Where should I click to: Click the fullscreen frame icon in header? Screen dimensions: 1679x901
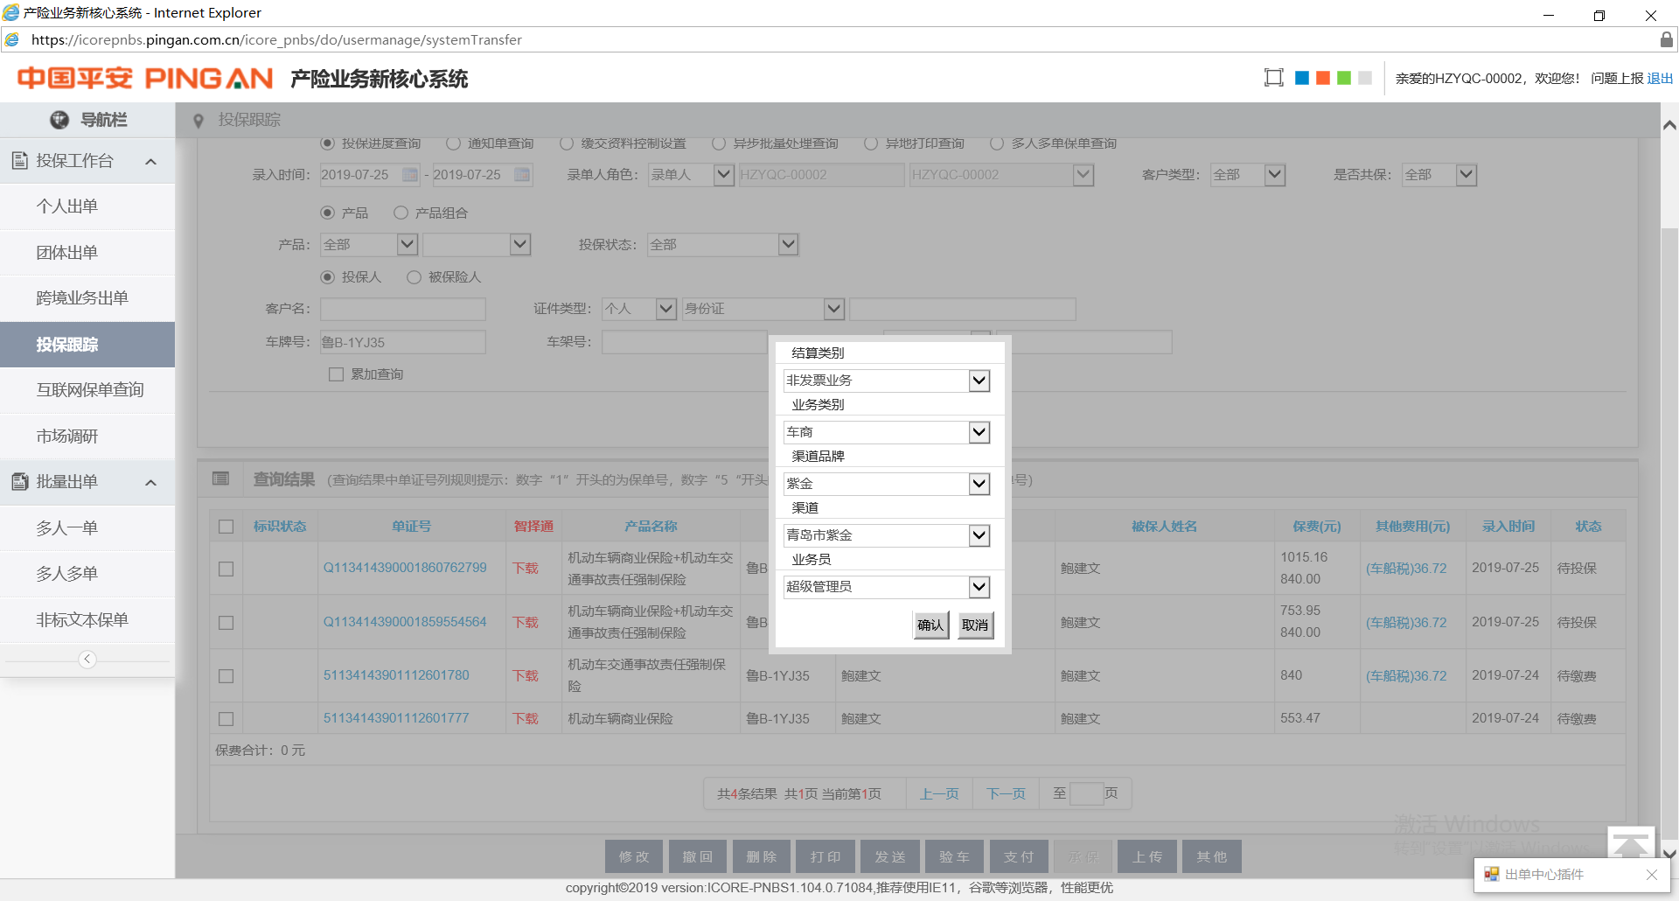1273,78
